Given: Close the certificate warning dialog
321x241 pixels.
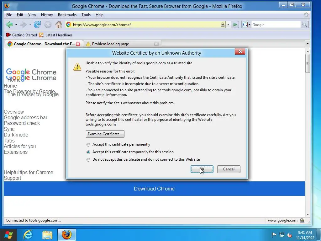Looking at the screenshot, I should pos(240,51).
